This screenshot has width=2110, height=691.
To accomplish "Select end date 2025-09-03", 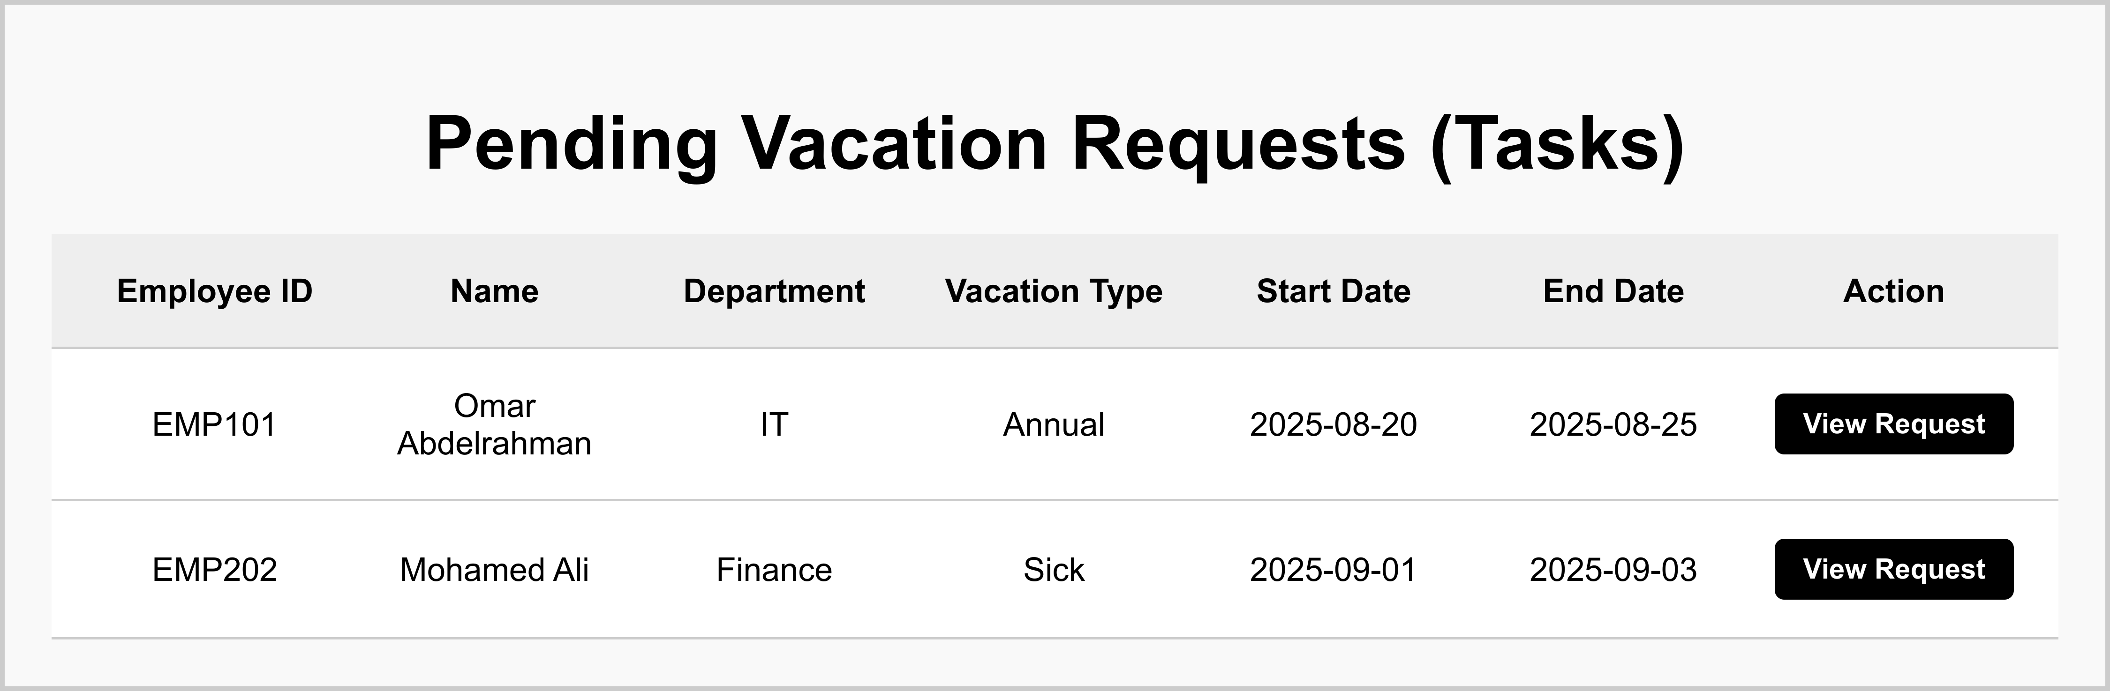I will click(x=1613, y=570).
